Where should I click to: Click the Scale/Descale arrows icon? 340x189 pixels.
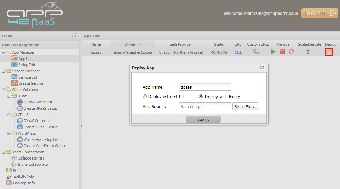[308, 52]
